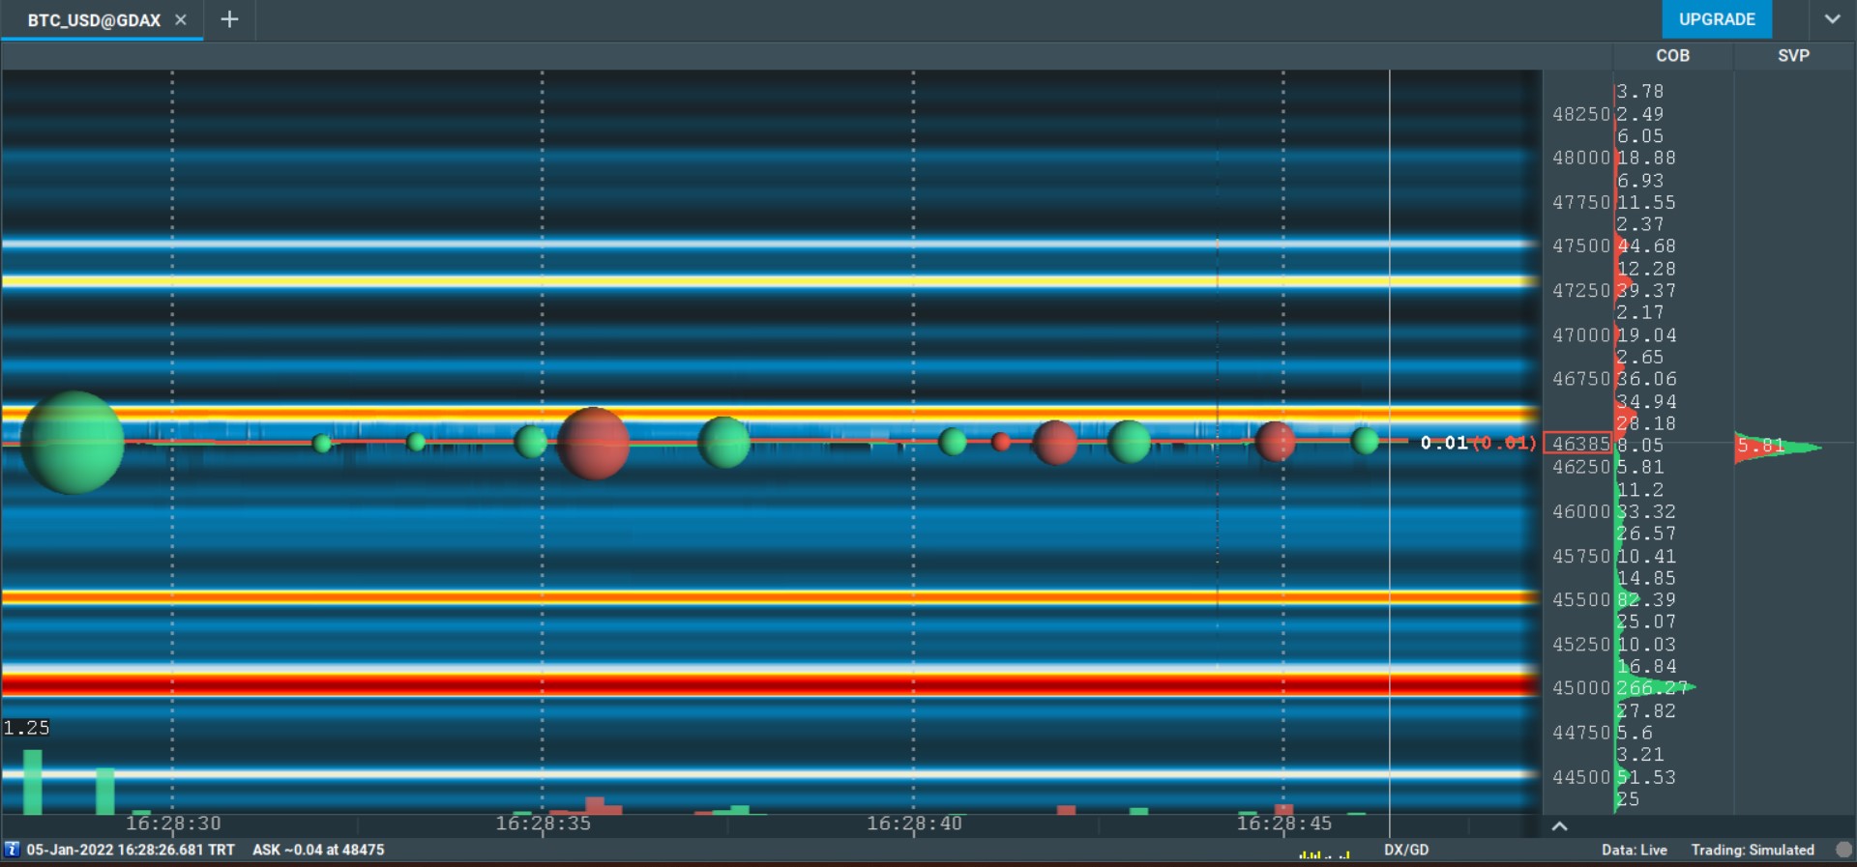
Task: Click the large red volume bubble near 16:28:35
Action: pyautogui.click(x=593, y=444)
